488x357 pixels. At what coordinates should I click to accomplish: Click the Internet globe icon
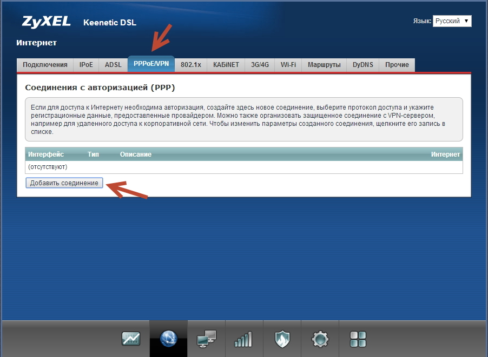[169, 339]
